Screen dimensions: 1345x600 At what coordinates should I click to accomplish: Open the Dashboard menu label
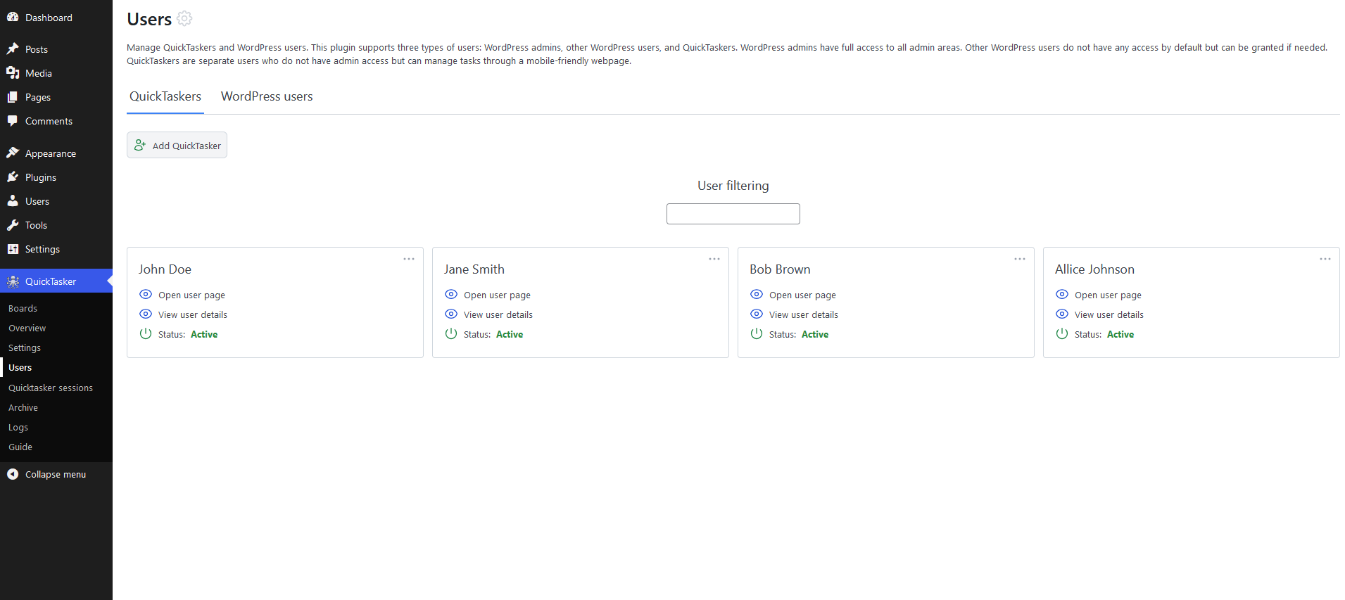tap(49, 18)
